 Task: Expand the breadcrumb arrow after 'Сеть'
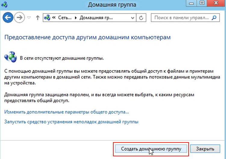76,18
